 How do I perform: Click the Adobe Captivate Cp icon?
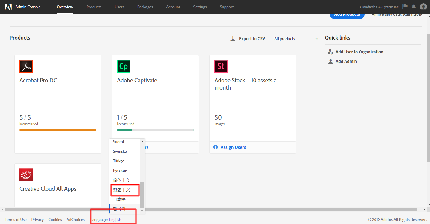[x=124, y=66]
